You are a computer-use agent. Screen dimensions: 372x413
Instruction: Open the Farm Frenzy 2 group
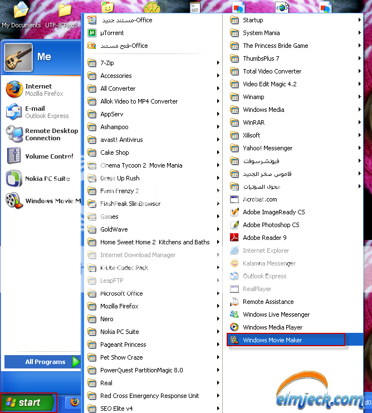click(154, 191)
